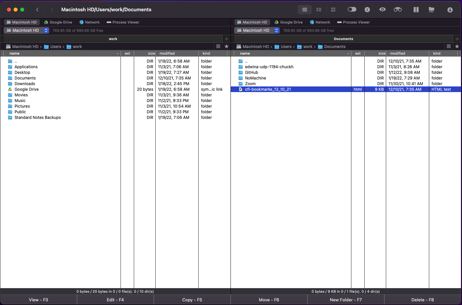Click the Move - F6 button
The width and height of the screenshot is (462, 305).
[269, 300]
